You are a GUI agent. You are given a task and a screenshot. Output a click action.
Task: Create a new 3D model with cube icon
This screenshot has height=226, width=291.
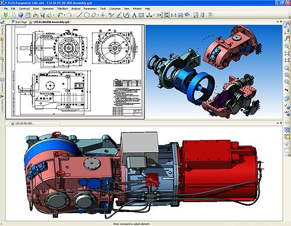[x=20, y=15]
